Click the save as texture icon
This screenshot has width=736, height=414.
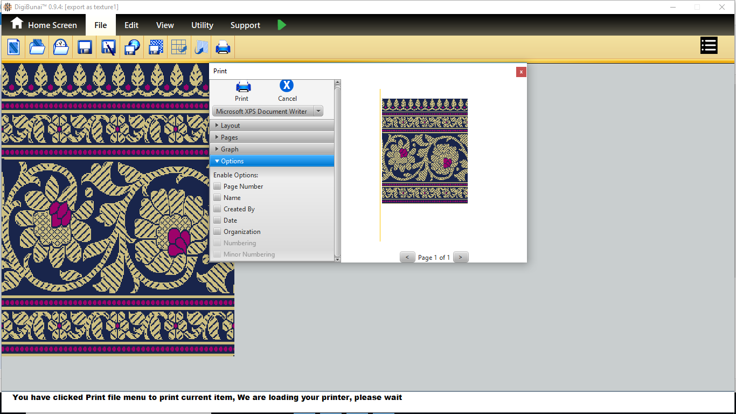click(156, 47)
